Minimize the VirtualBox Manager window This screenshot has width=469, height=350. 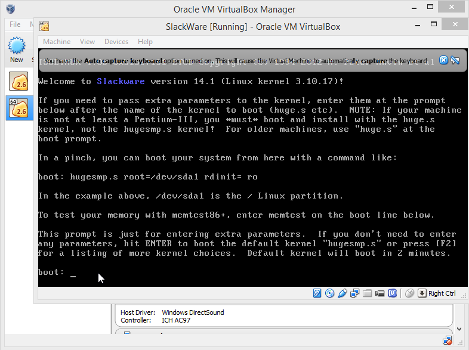click(414, 8)
